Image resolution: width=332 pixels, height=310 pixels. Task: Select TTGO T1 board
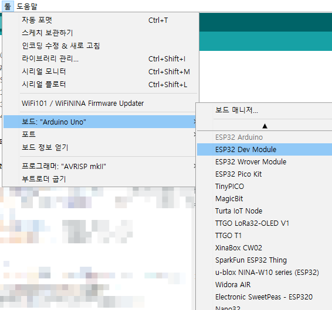tap(265, 235)
